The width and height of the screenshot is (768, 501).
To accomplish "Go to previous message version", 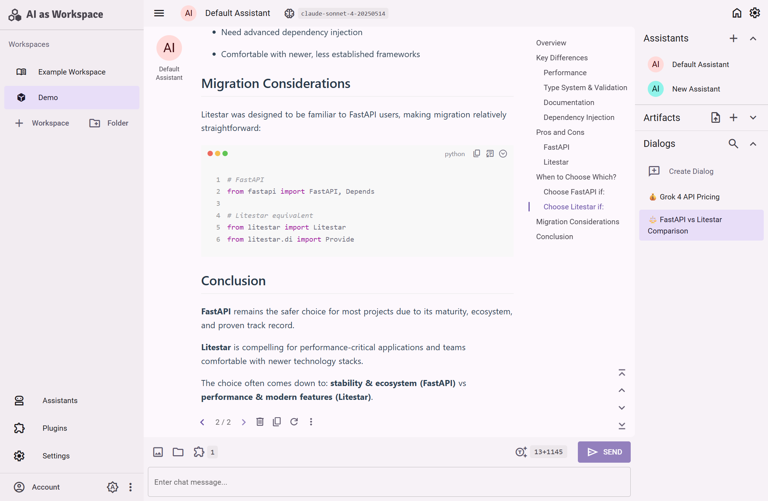I will coord(202,422).
